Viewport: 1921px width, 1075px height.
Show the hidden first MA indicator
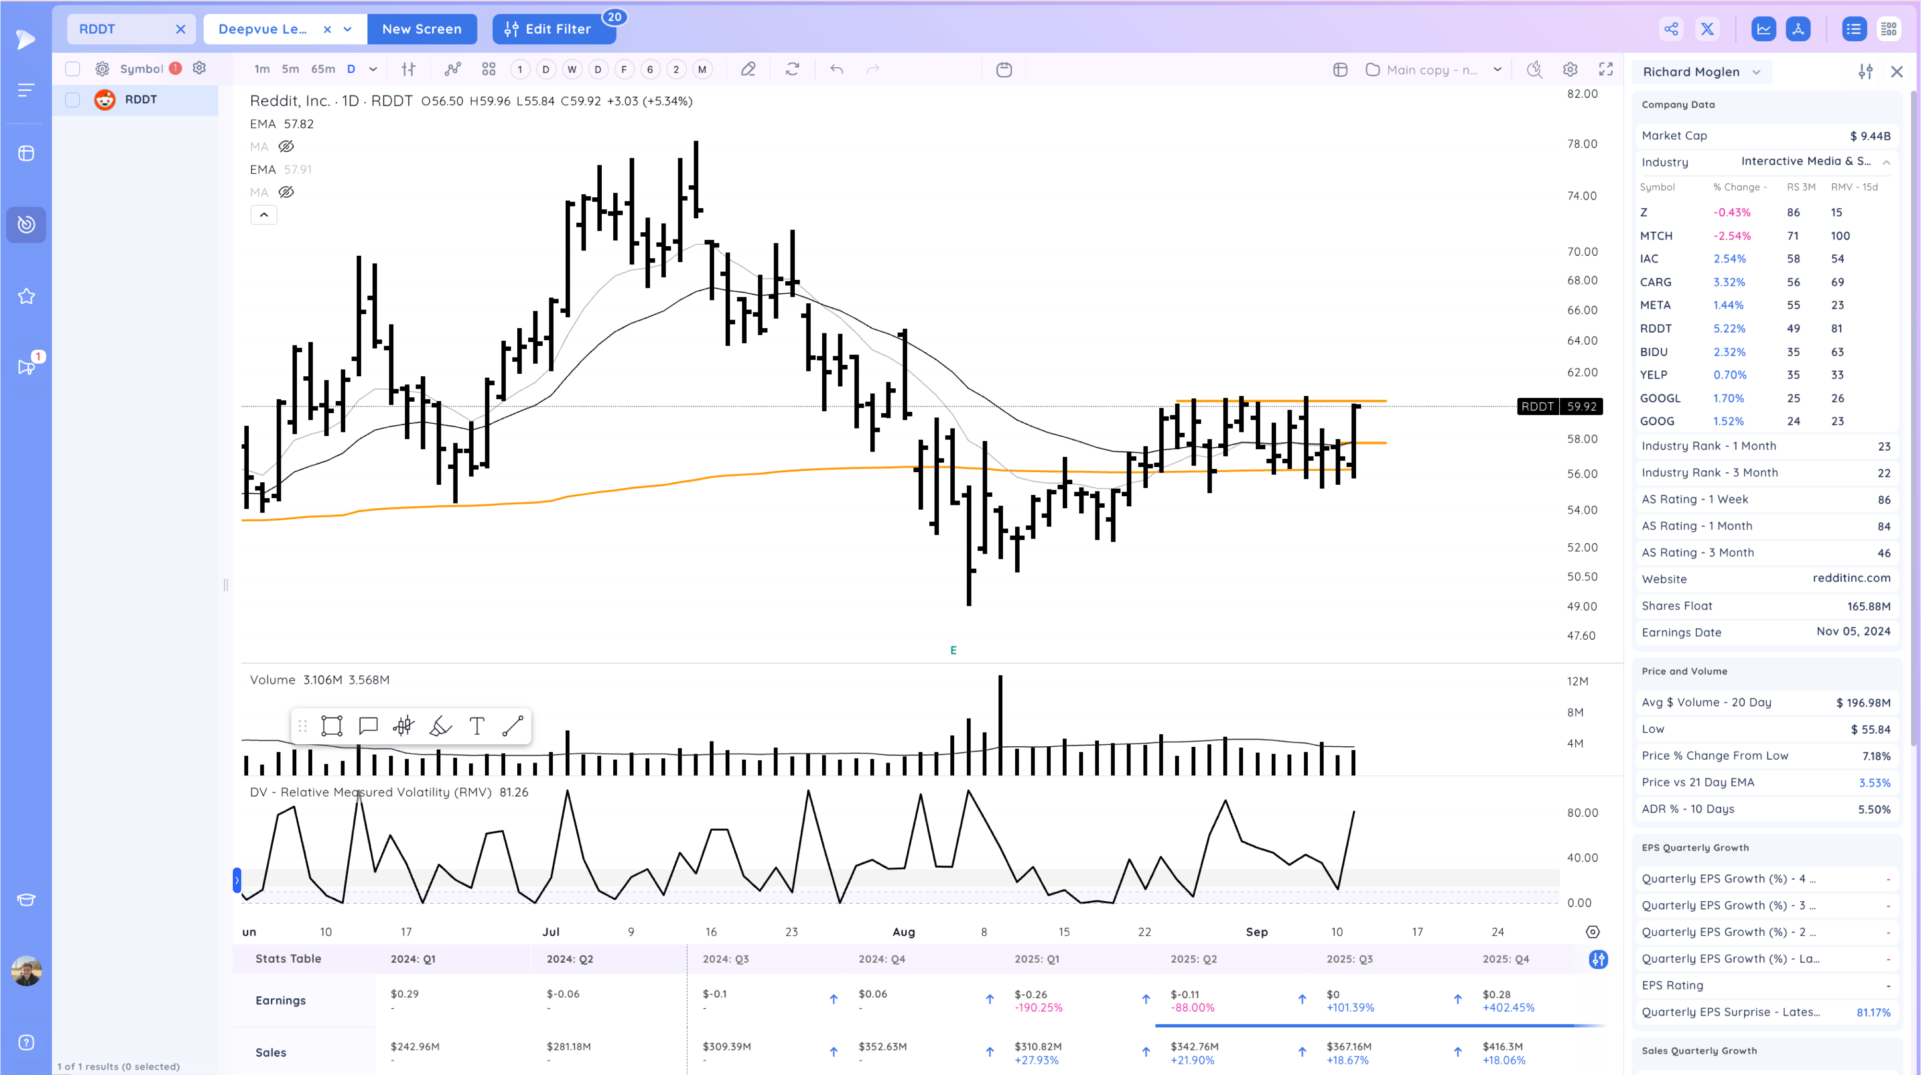pos(286,147)
